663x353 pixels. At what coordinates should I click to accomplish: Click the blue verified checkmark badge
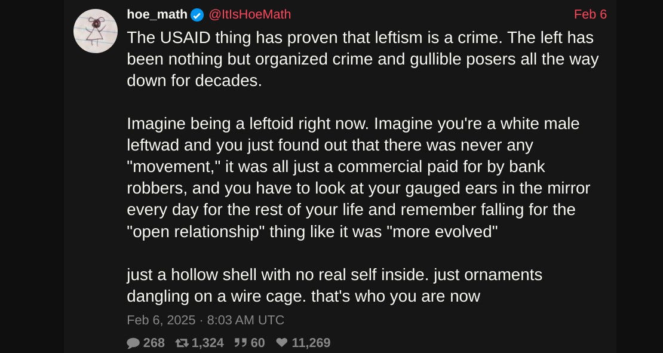(x=196, y=14)
